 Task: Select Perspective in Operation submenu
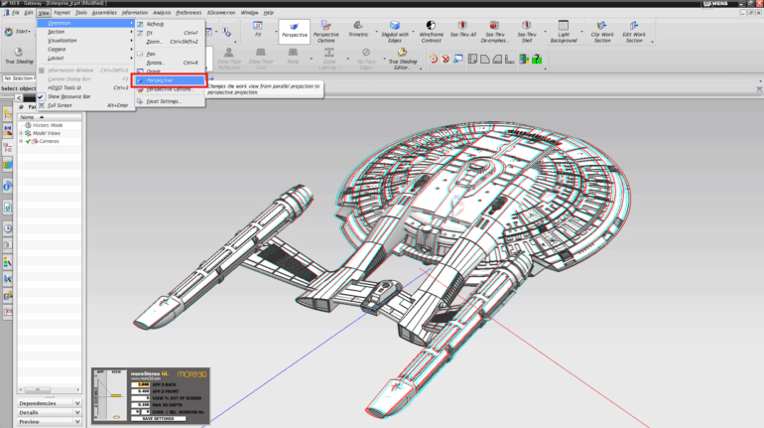[x=170, y=80]
